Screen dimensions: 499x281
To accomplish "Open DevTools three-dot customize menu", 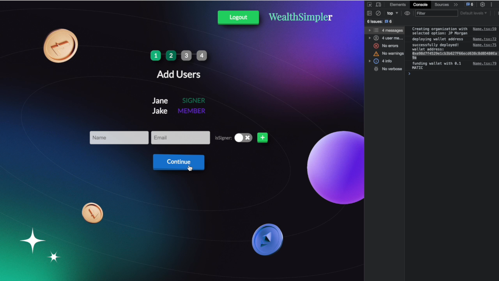I will pos(491,5).
